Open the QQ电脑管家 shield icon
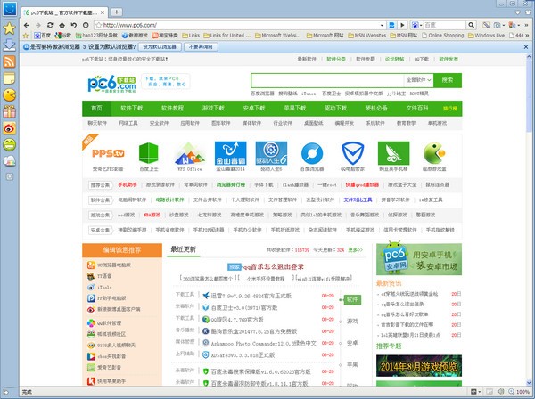The image size is (535, 399). pyautogui.click(x=353, y=153)
